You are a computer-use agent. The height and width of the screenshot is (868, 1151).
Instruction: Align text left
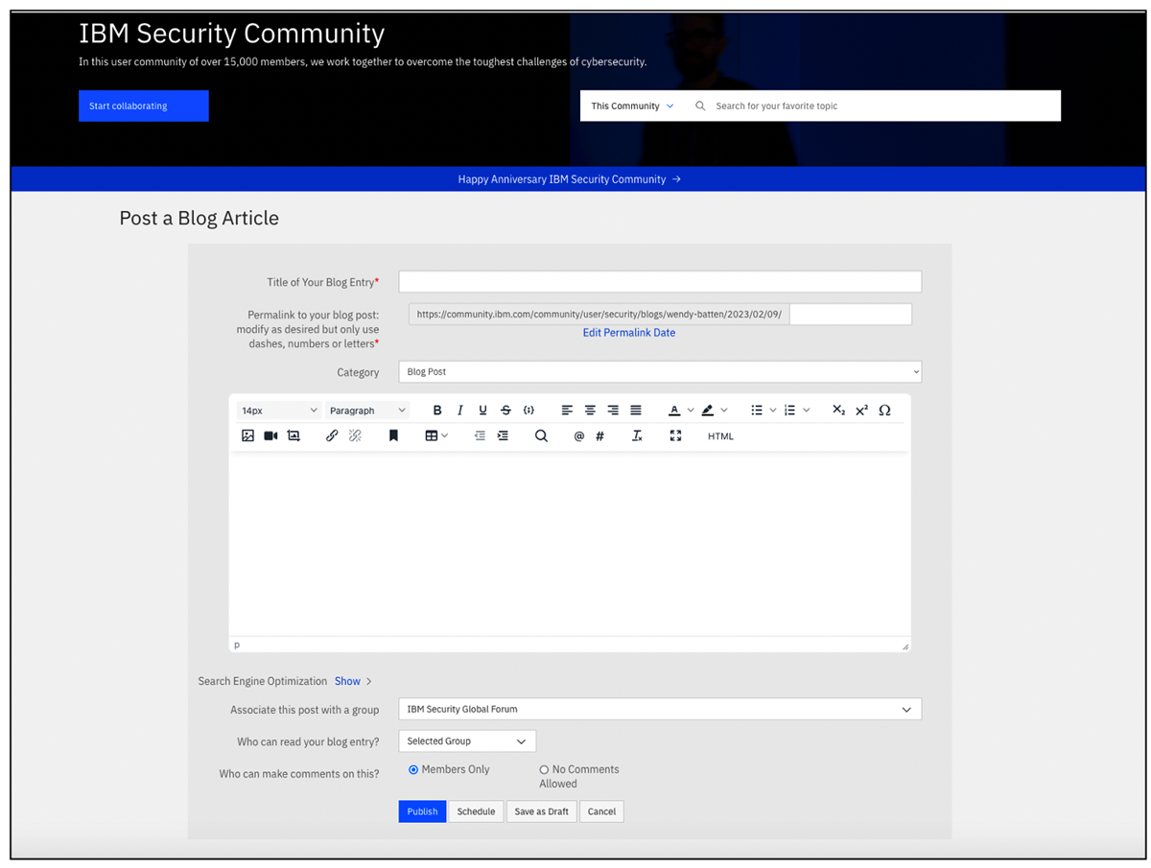pos(567,411)
